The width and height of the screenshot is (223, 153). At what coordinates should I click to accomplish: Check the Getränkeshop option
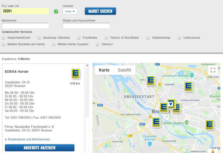pyautogui.click(x=148, y=38)
